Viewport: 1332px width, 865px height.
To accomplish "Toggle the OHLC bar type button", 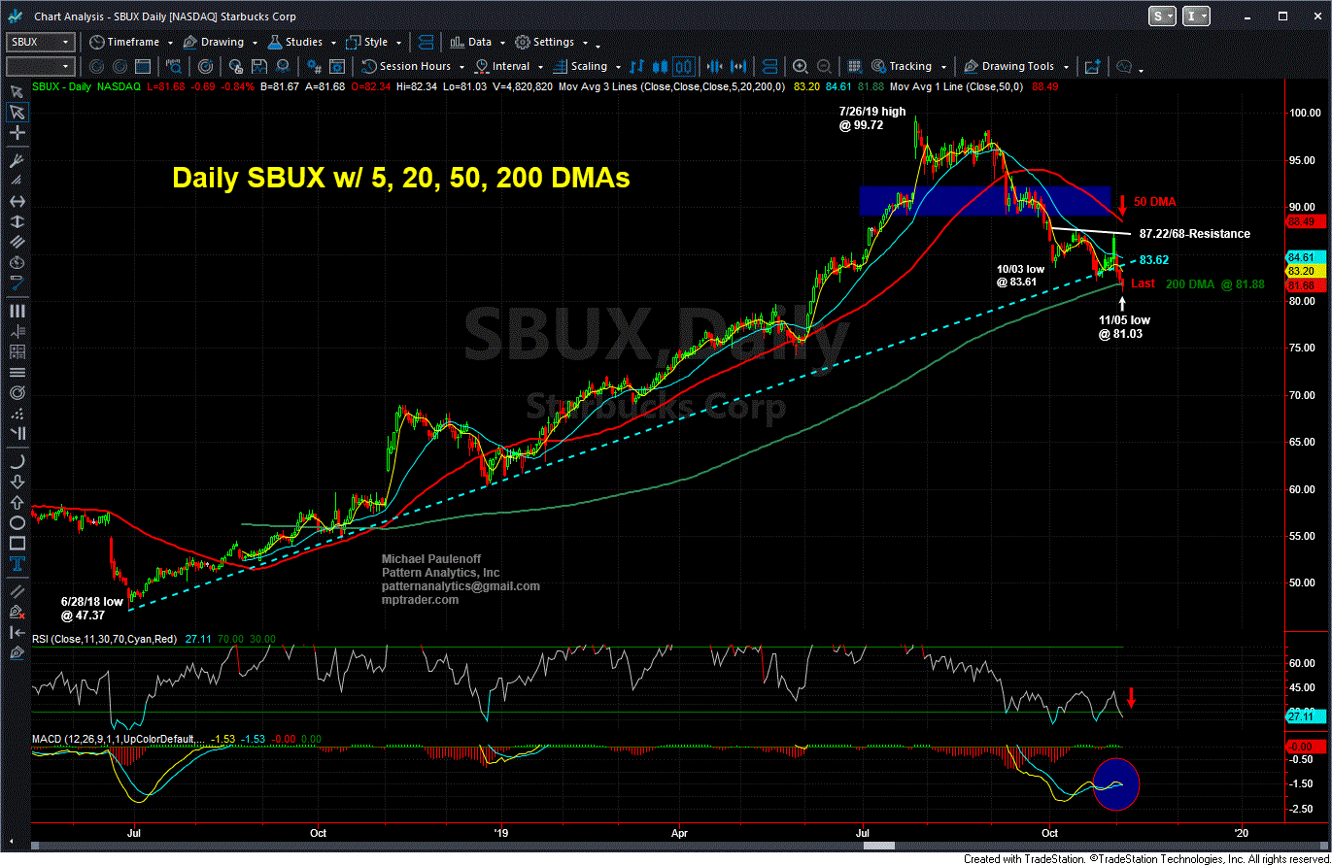I will point(638,66).
